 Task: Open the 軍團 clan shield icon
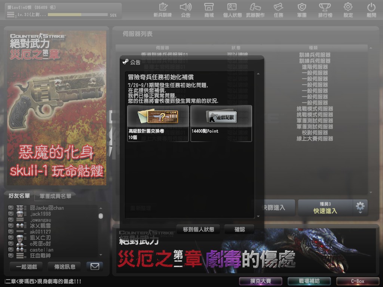(302, 10)
